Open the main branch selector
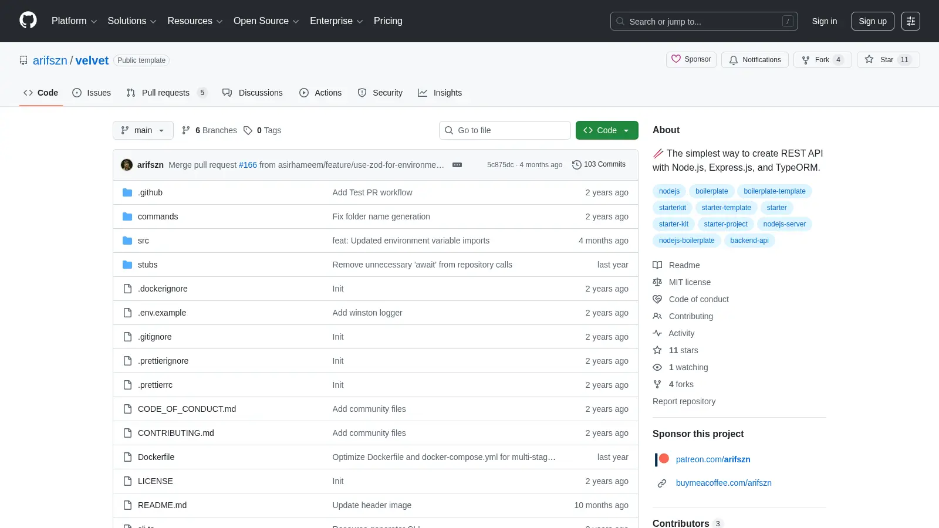939x528 pixels. point(143,130)
